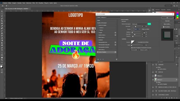Click the Tamanho slider handle
The image size is (180, 101).
133,36
